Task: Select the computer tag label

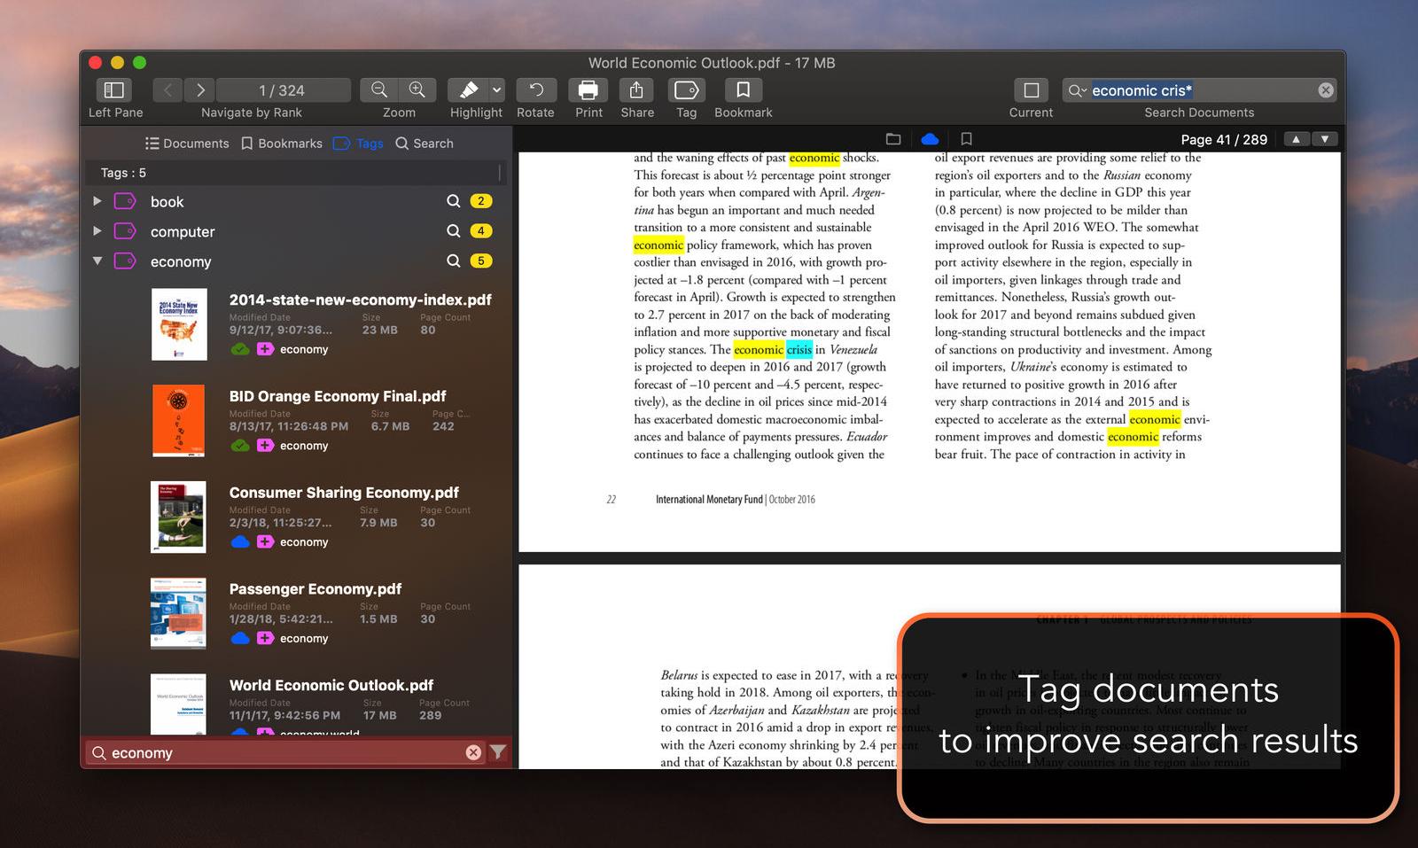Action: (183, 232)
